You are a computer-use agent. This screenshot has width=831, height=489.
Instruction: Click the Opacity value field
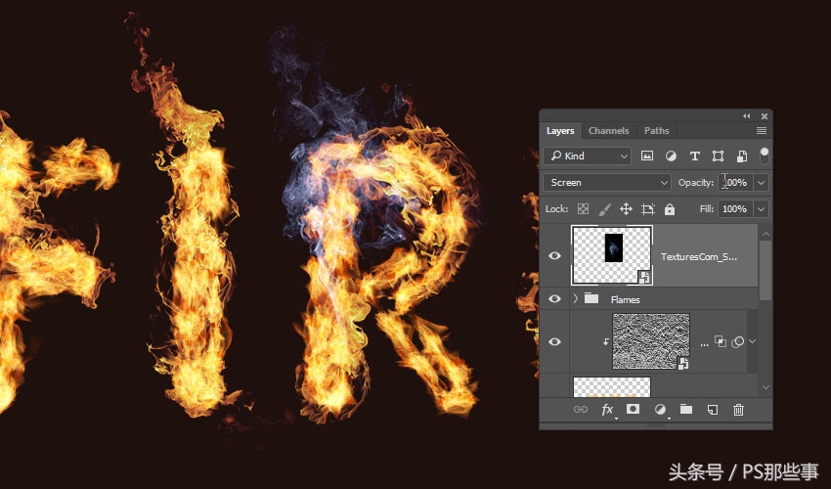[736, 183]
